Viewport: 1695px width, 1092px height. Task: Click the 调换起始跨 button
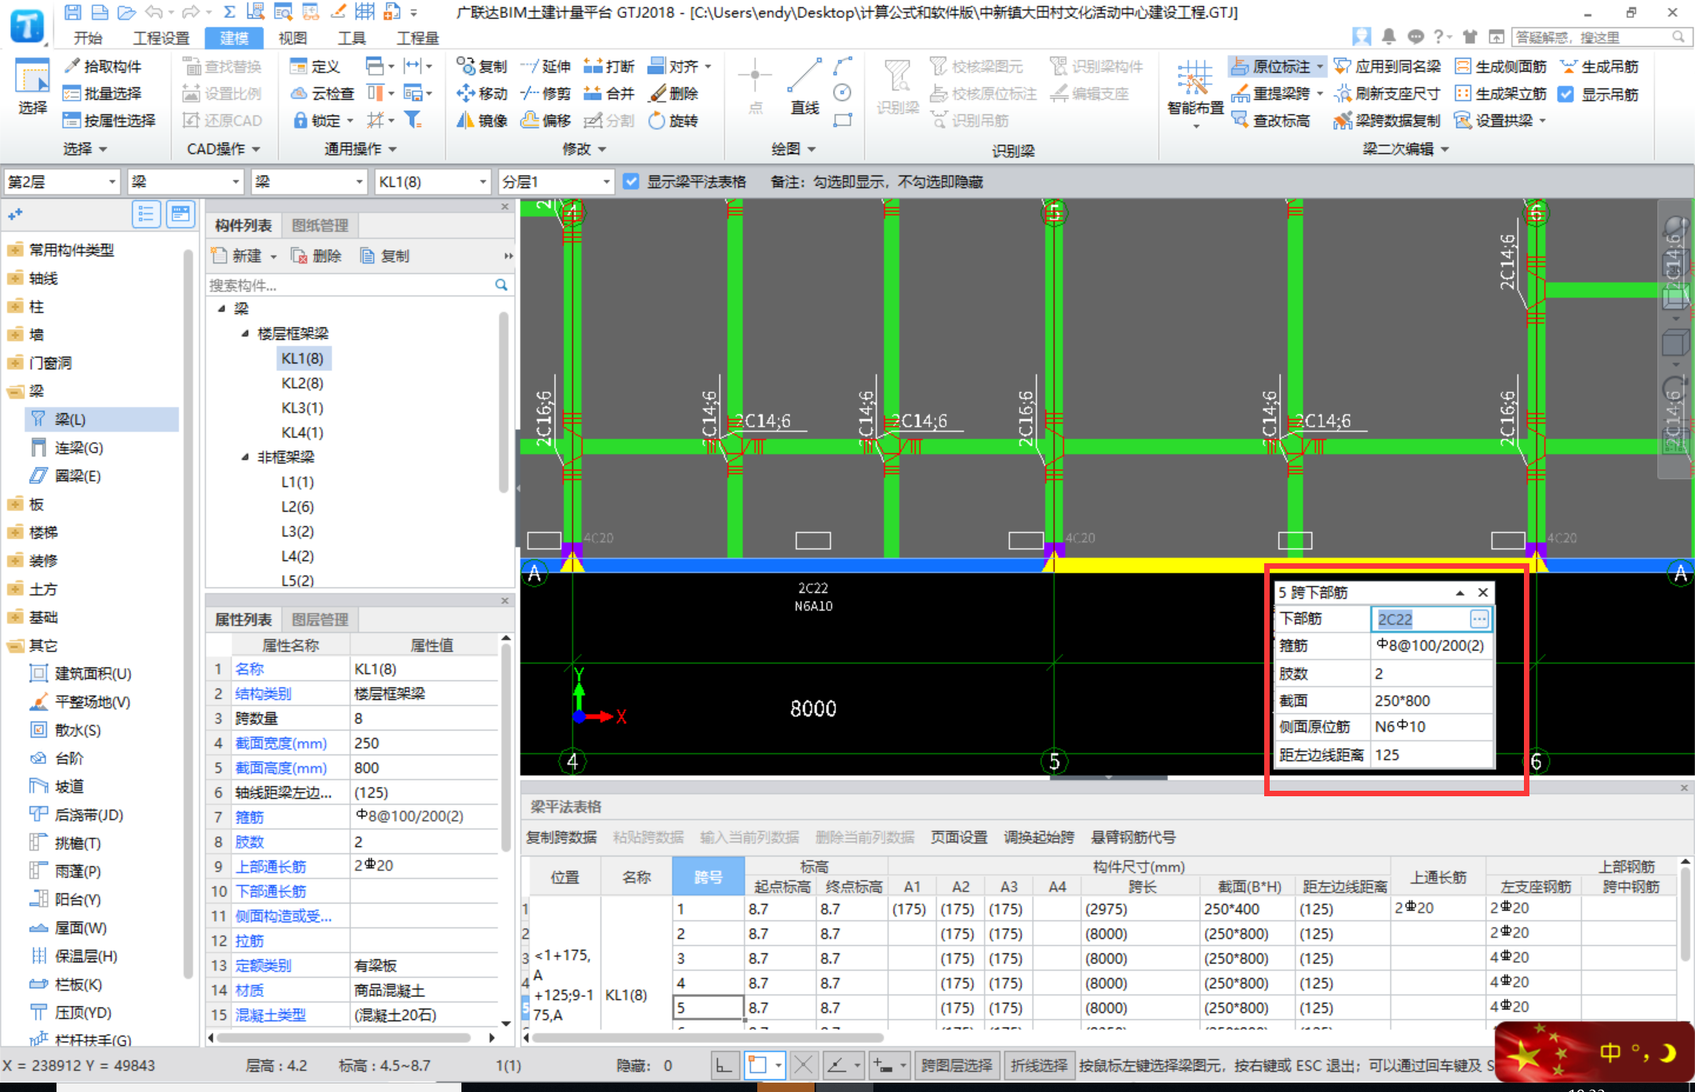click(1039, 837)
